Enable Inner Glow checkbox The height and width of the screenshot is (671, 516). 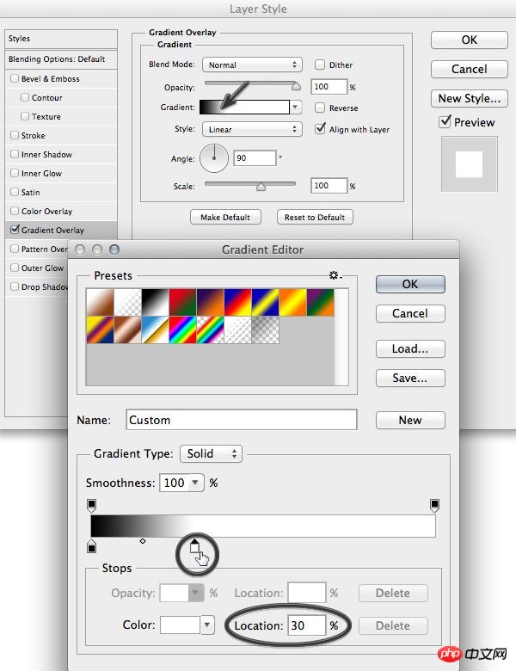(x=15, y=173)
